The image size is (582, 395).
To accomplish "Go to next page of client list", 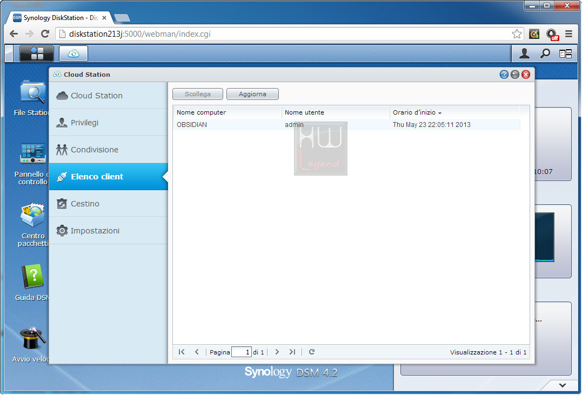I will (x=277, y=352).
